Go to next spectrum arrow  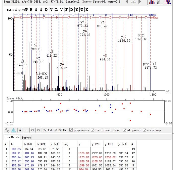coord(140,2)
